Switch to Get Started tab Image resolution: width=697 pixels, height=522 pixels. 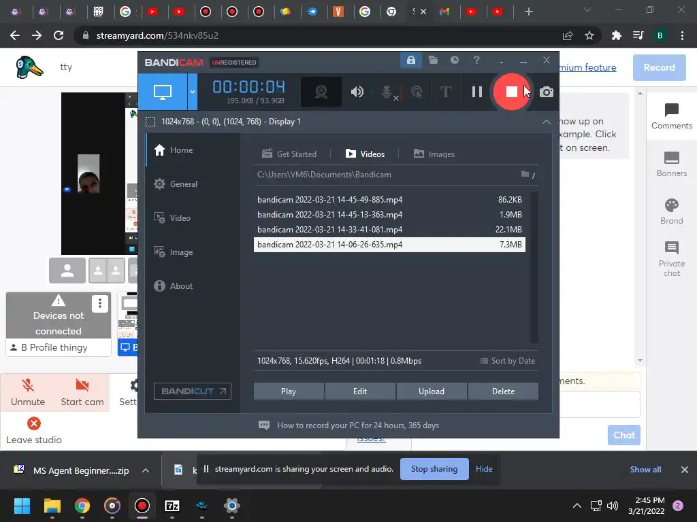289,154
